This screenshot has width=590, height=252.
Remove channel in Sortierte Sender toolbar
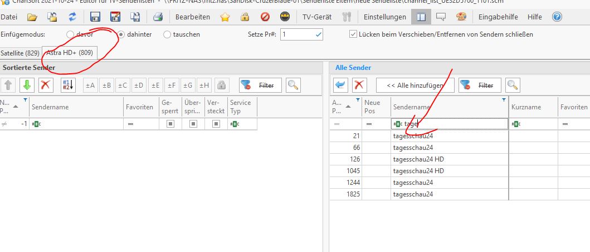[x=46, y=85]
